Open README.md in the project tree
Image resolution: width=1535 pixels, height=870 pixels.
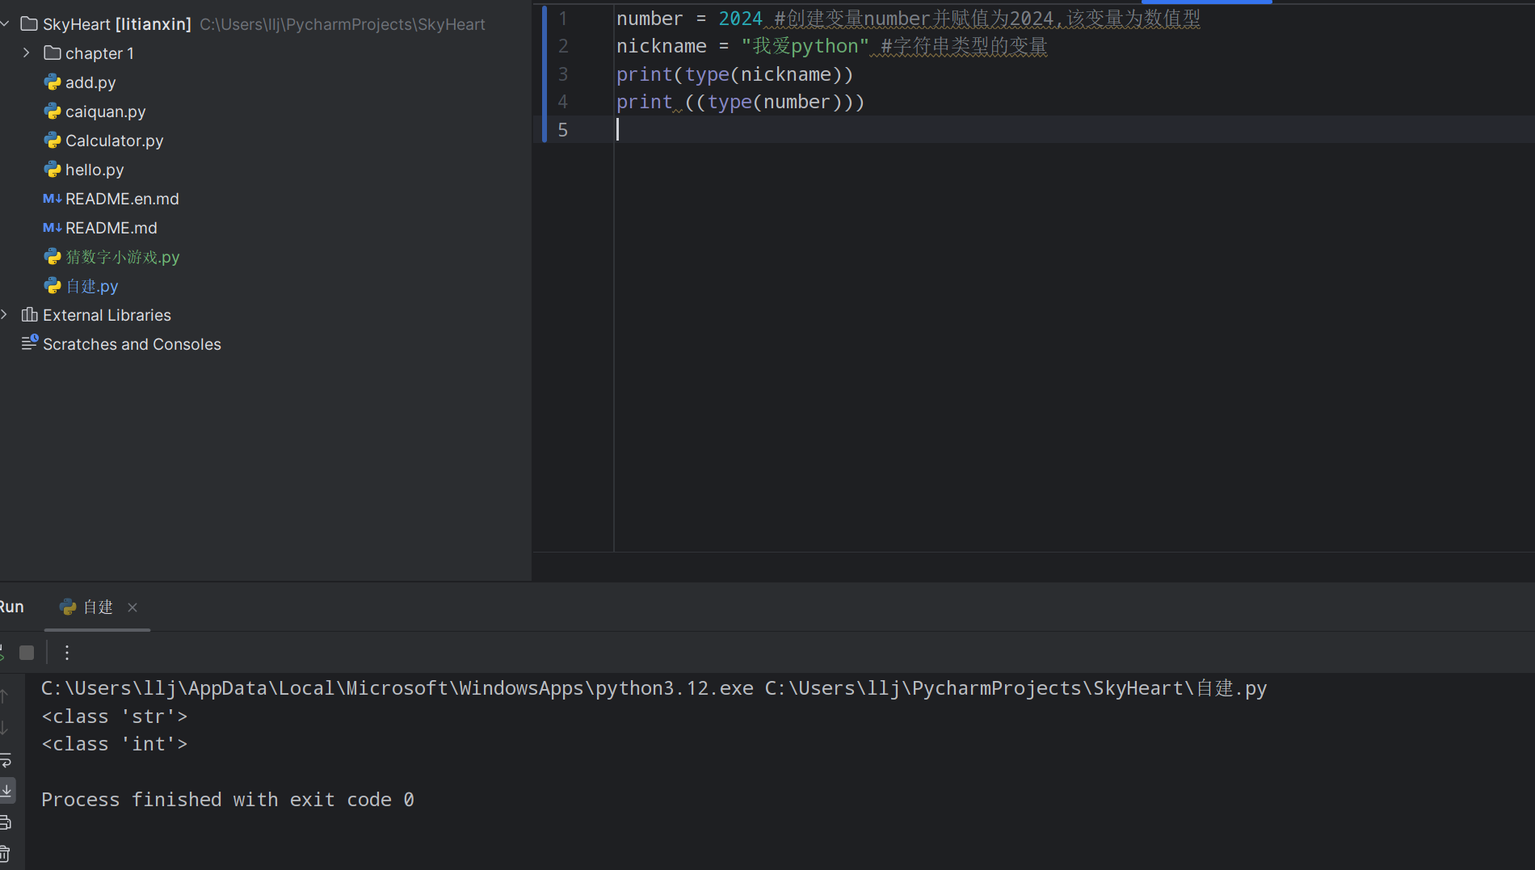pos(111,228)
